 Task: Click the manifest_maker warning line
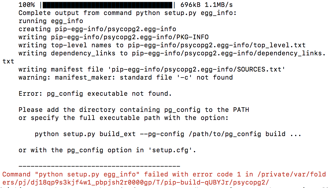(125, 78)
